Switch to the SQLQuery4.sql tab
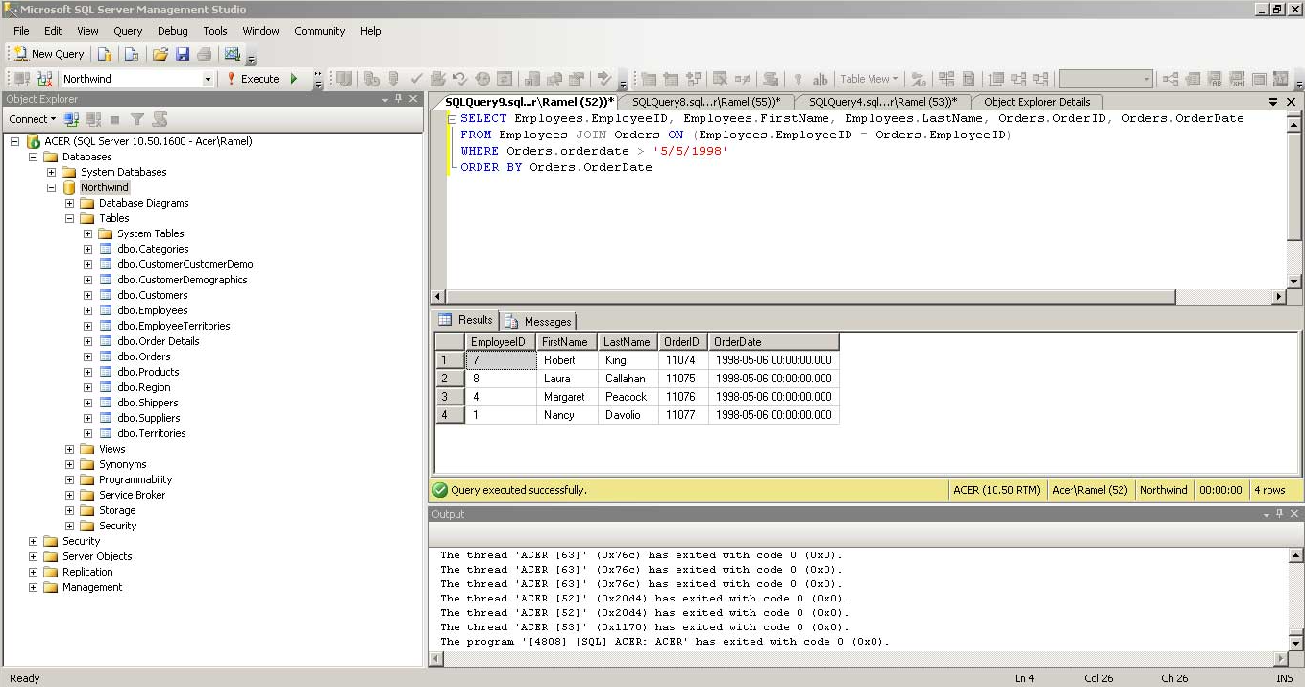 pyautogui.click(x=883, y=102)
